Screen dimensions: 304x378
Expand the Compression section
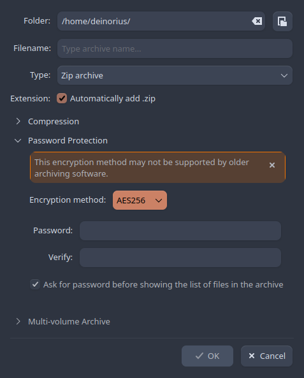pyautogui.click(x=54, y=121)
